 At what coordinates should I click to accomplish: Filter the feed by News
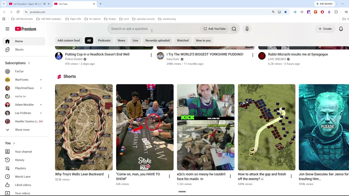click(122, 41)
